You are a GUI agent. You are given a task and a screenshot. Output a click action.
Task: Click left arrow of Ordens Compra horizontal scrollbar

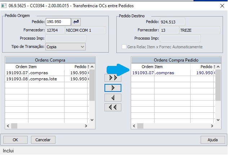pos(8,126)
